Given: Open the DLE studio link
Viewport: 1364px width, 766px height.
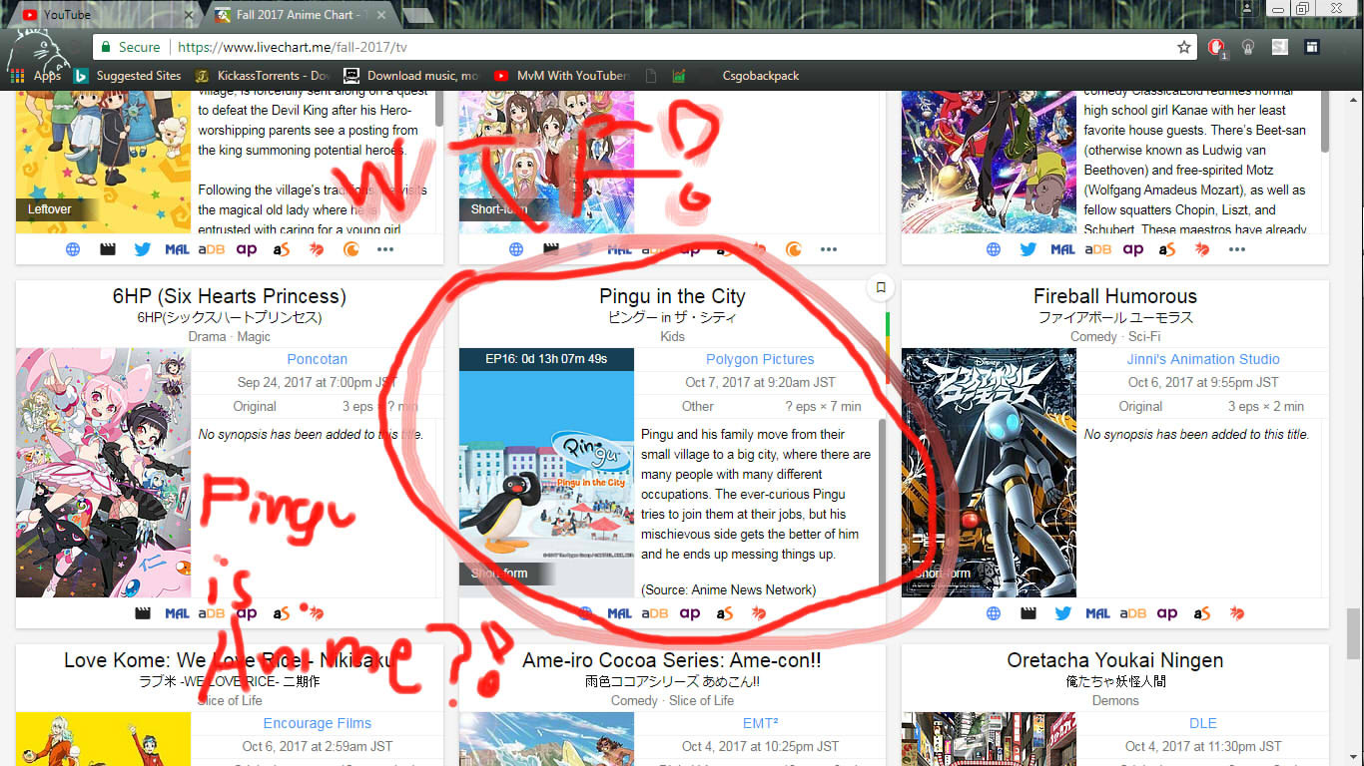Looking at the screenshot, I should [1203, 723].
